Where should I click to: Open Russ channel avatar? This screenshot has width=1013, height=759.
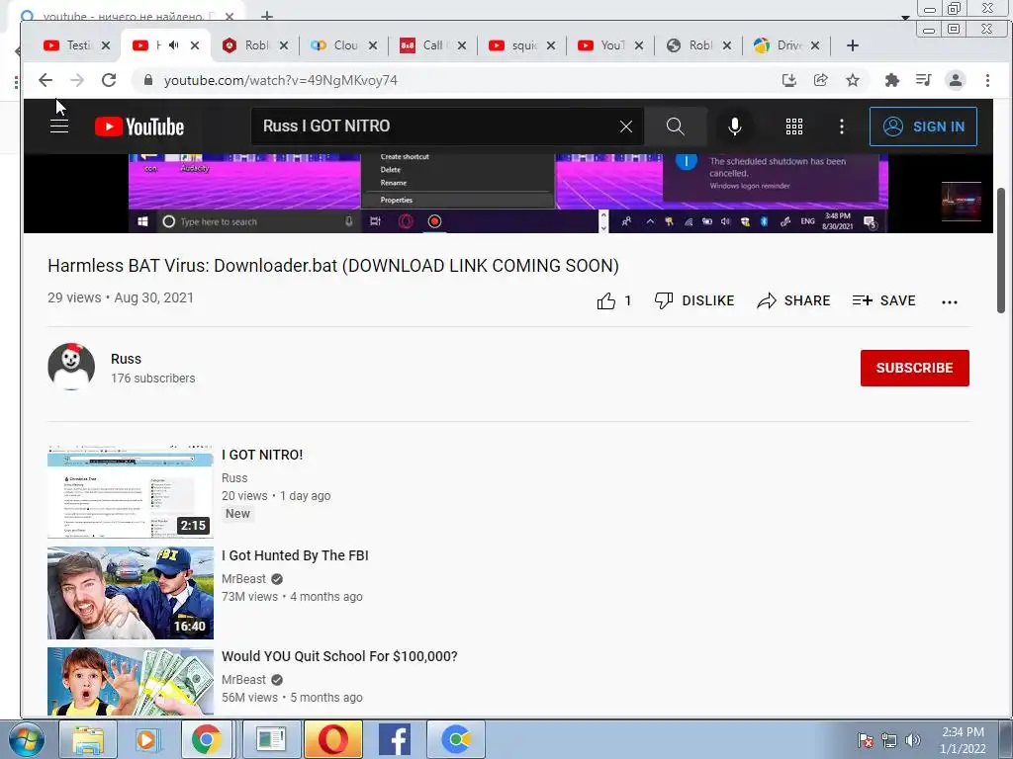(71, 367)
